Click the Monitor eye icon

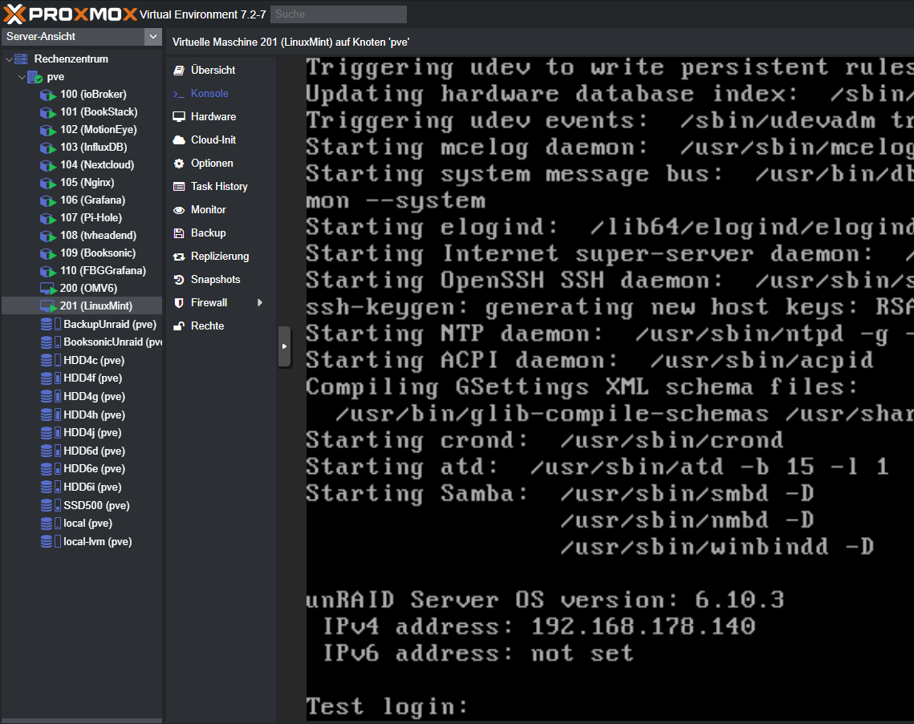(179, 210)
